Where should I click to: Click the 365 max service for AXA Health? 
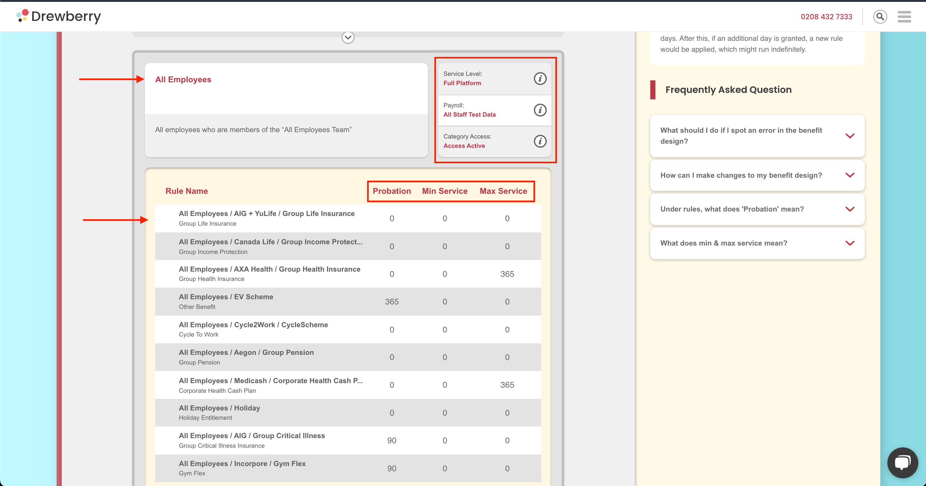click(507, 274)
